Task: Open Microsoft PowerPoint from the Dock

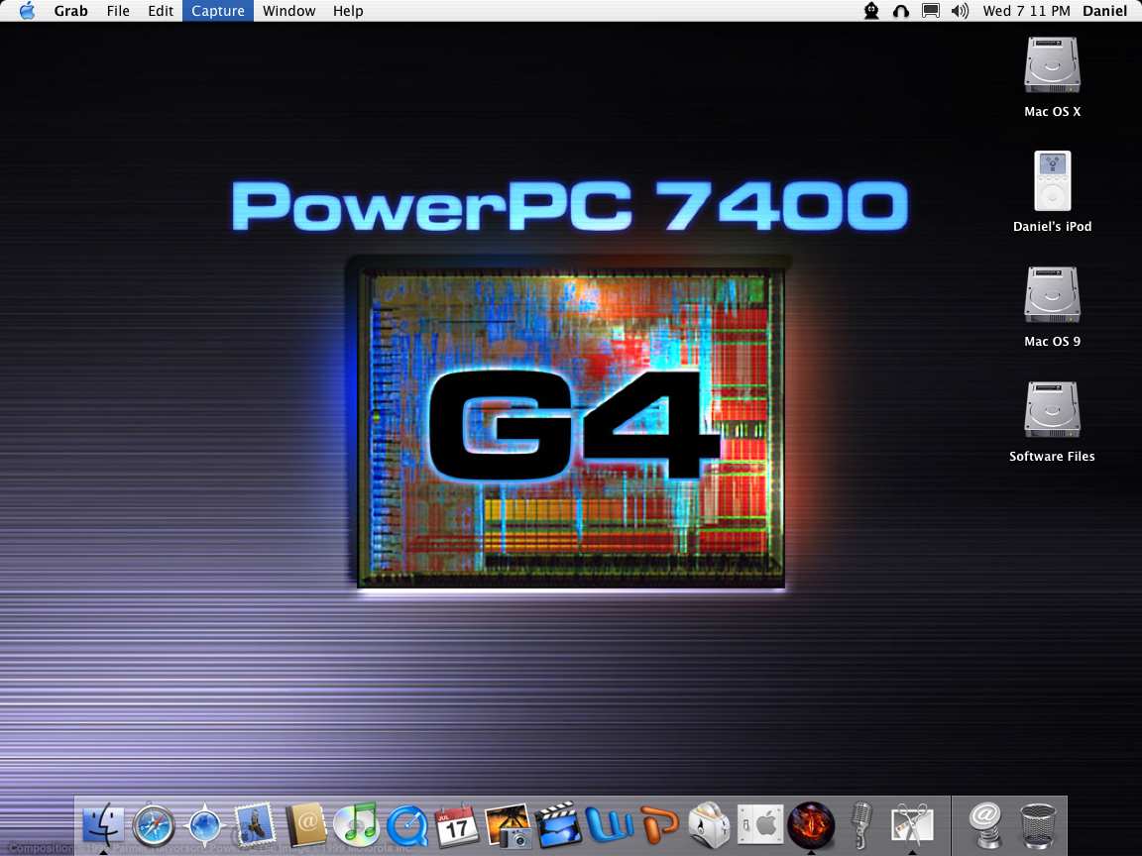Action: pyautogui.click(x=660, y=825)
